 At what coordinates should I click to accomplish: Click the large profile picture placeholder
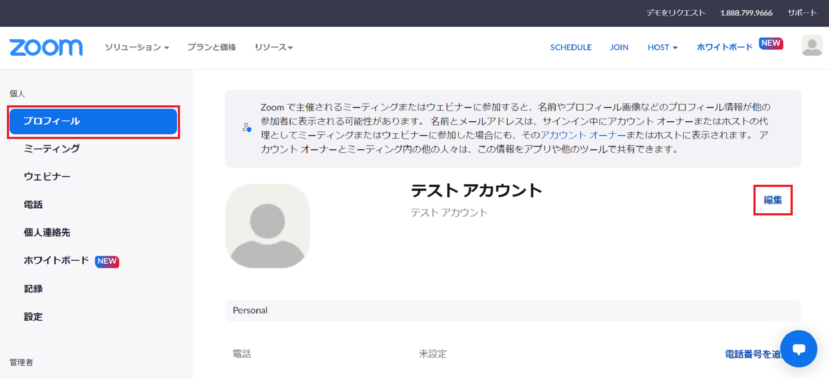(267, 226)
